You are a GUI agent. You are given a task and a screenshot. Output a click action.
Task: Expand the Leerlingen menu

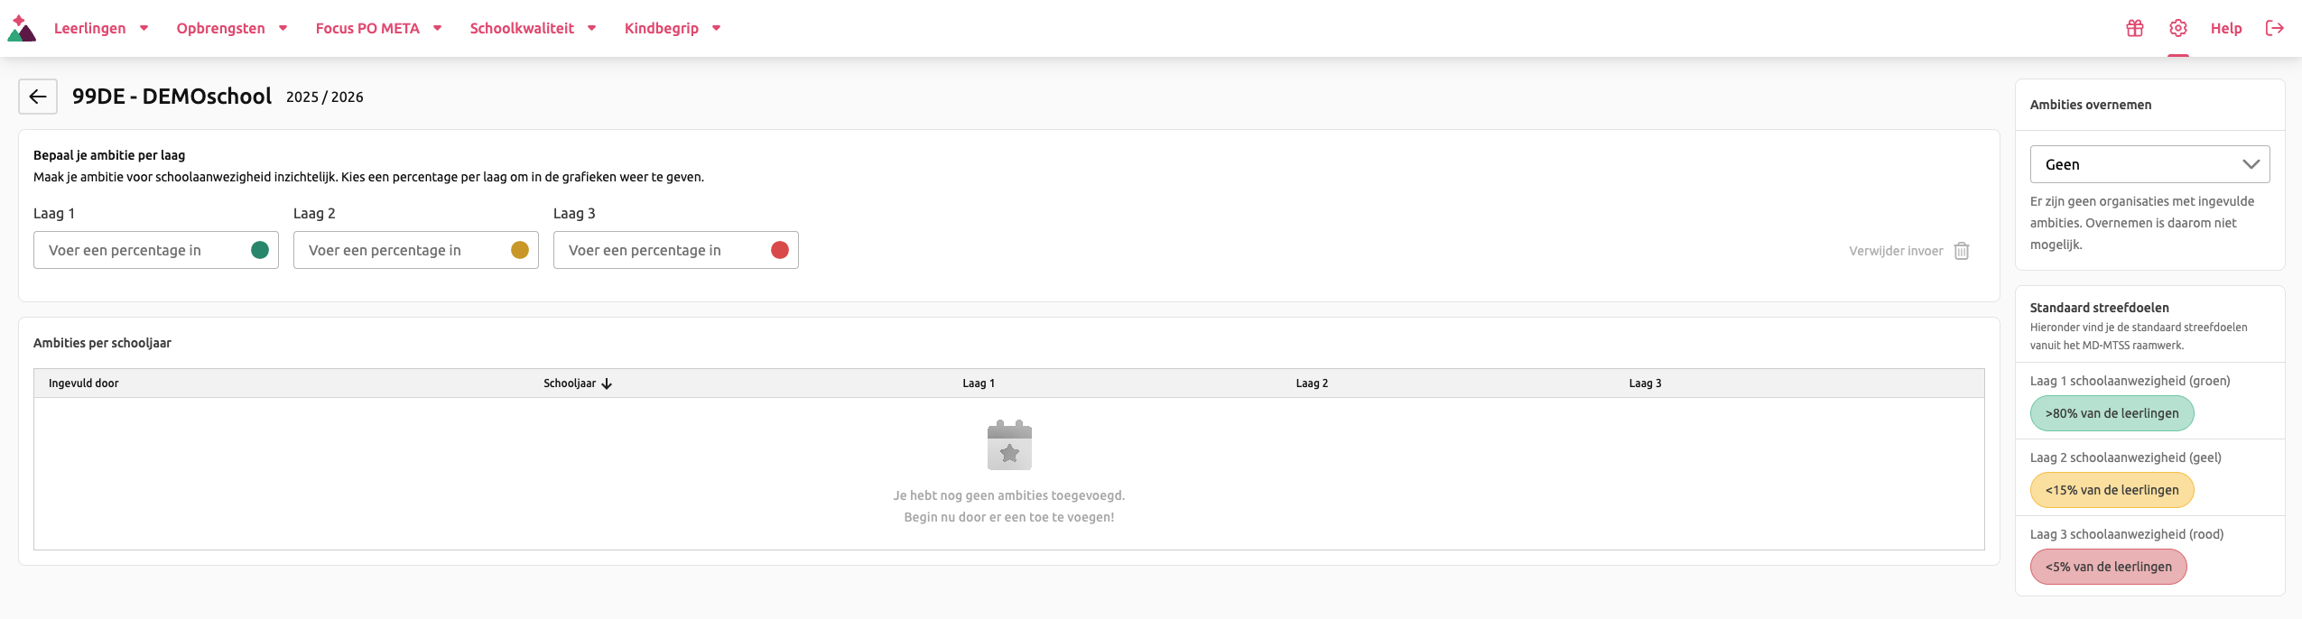[101, 28]
